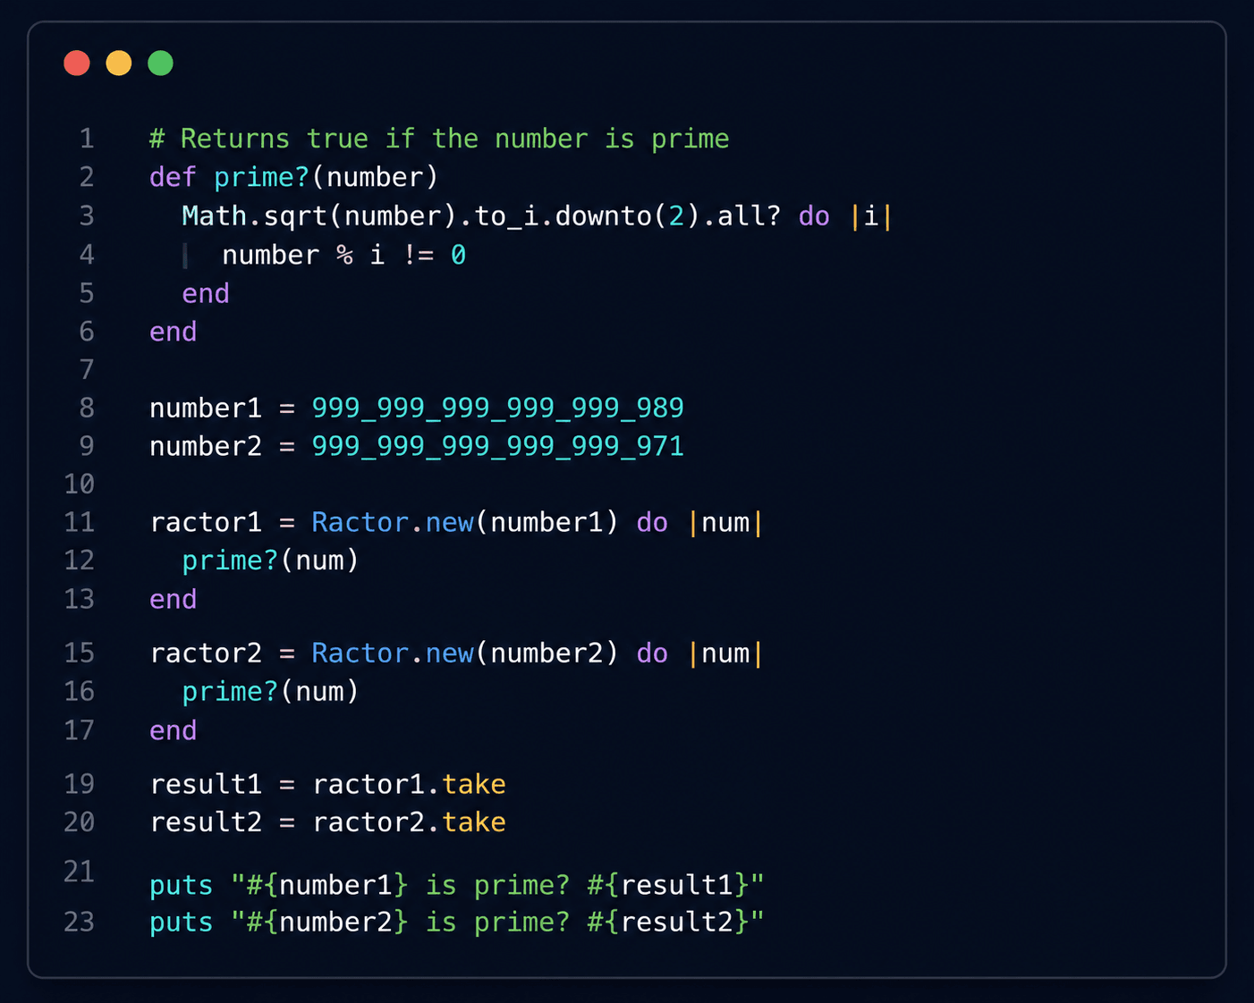
Task: Click the 'result1' variable on line 19
Action: click(206, 784)
